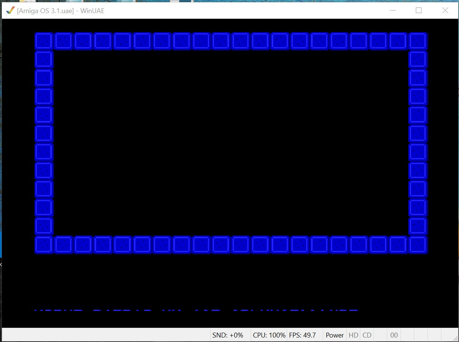The width and height of the screenshot is (459, 342).
Task: Click the bottom-right blue tile of the border
Action: coord(418,245)
